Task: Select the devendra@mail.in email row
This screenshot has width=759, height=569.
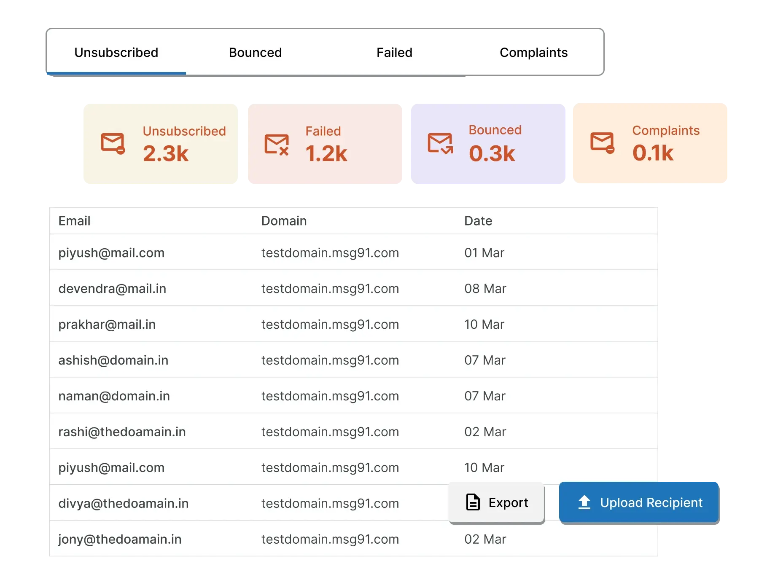Action: 112,289
